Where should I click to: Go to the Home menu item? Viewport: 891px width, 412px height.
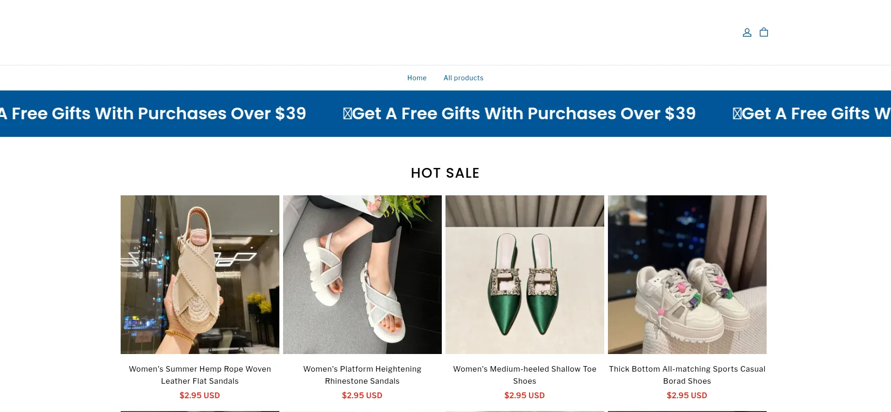coord(417,78)
